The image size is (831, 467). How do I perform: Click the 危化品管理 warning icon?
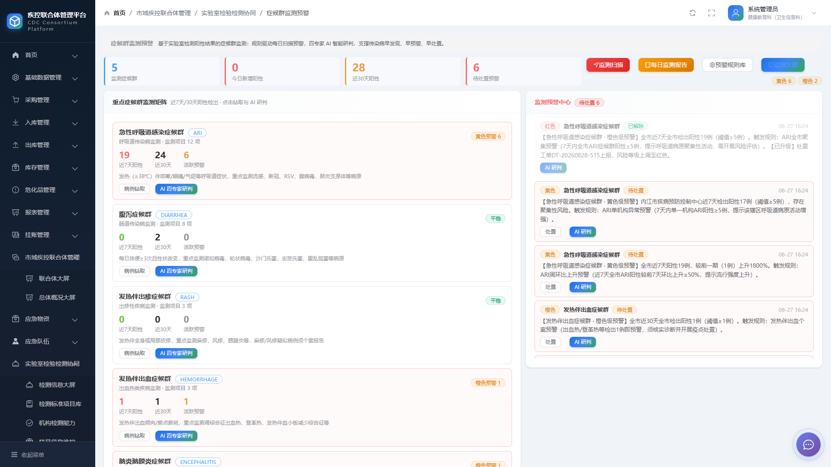coord(16,190)
